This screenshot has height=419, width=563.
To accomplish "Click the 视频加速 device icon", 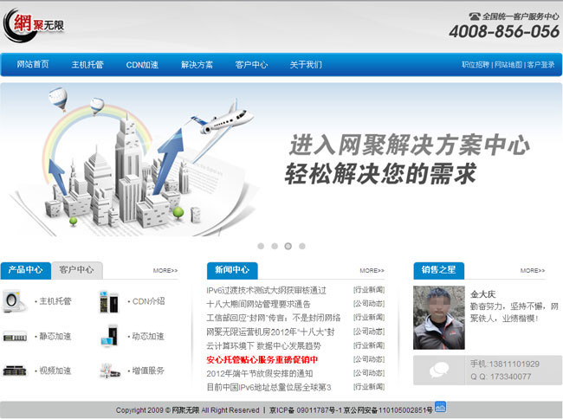I will 14,371.
